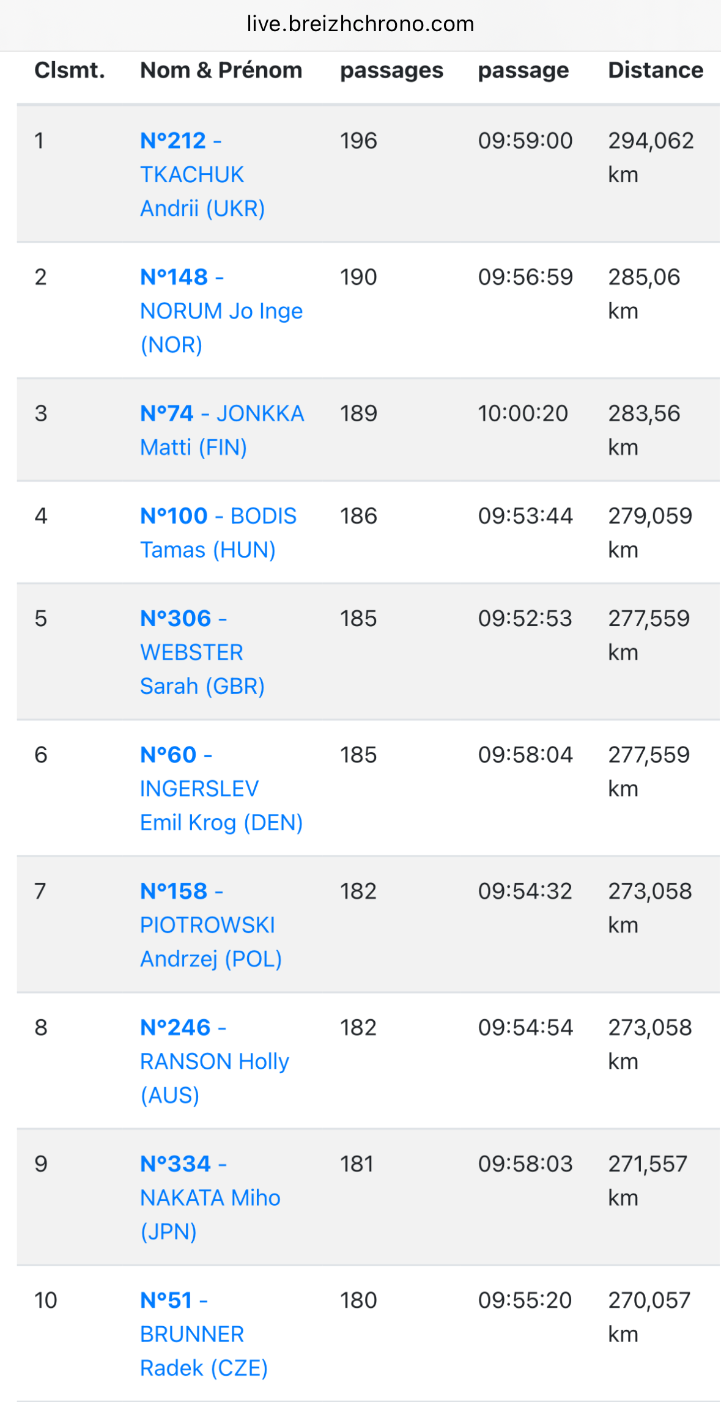Open runner N°158 PIOTROWSKI Andrzej link
Viewport: 721px width, 1402px height.
(207, 925)
